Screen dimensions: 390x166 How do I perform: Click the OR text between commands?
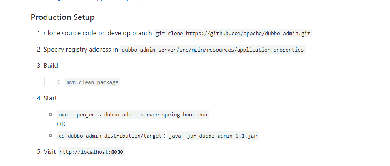pyautogui.click(x=61, y=124)
